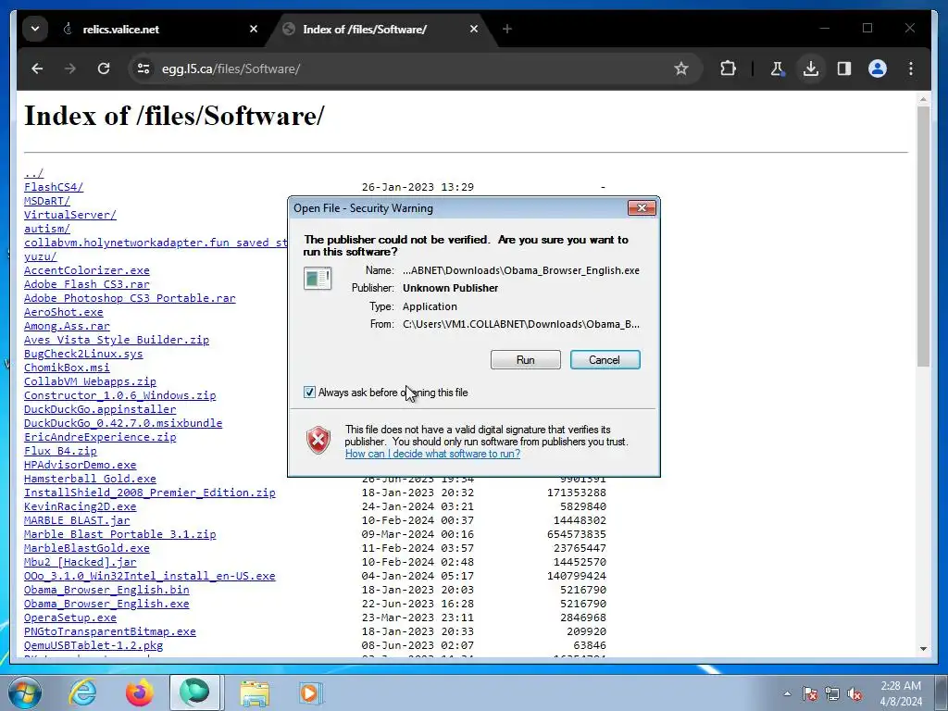Download ChomikBox.msi

(67, 368)
